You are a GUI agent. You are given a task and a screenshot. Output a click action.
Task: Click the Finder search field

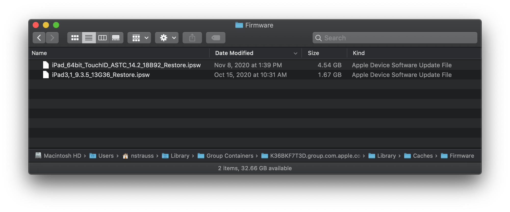tap(395, 38)
